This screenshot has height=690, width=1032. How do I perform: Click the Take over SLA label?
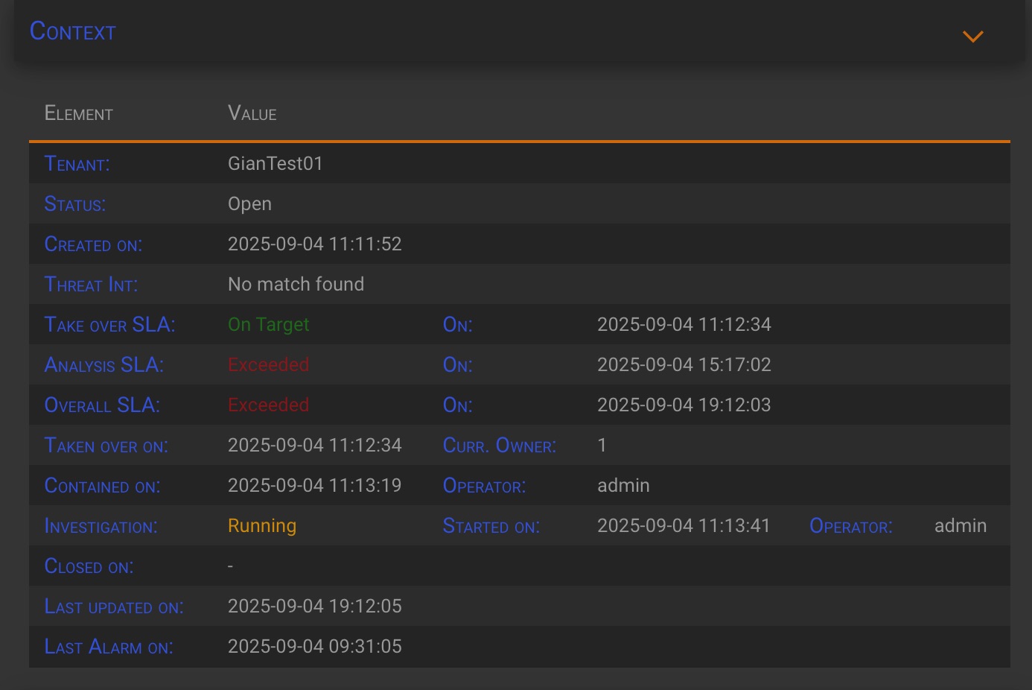(109, 325)
